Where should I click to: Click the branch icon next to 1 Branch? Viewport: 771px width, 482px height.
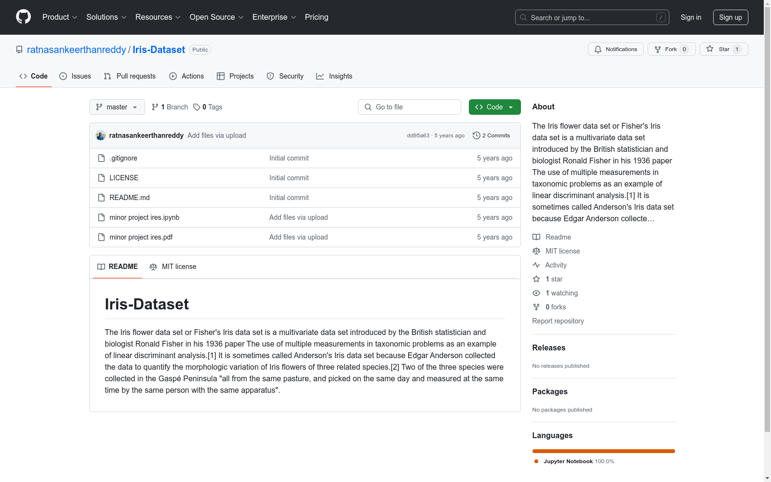[x=155, y=107]
